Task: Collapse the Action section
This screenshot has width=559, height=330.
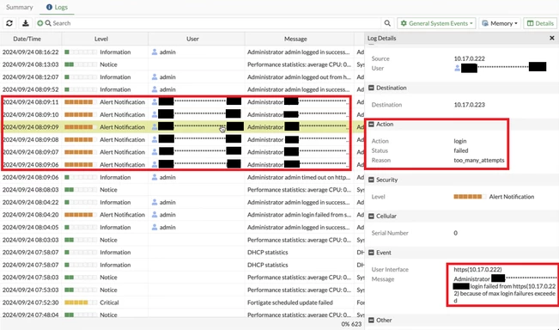Action: point(371,124)
